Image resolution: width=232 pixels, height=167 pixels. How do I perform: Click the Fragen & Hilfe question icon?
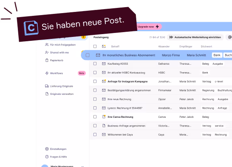[47, 157]
